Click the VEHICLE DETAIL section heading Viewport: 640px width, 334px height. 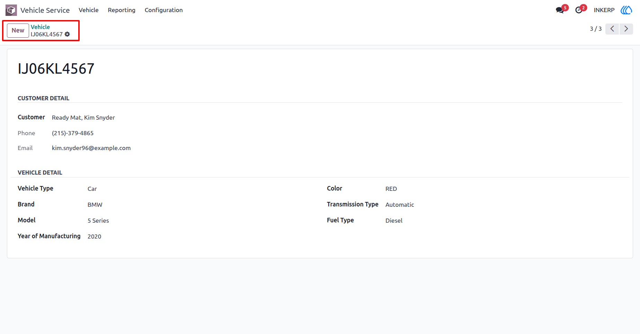(40, 173)
